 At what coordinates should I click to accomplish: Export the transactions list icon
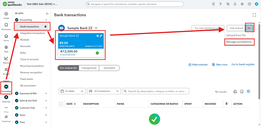pos(242,91)
